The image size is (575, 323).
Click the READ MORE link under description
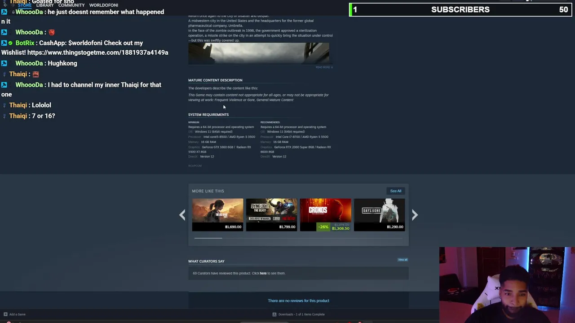tap(324, 67)
